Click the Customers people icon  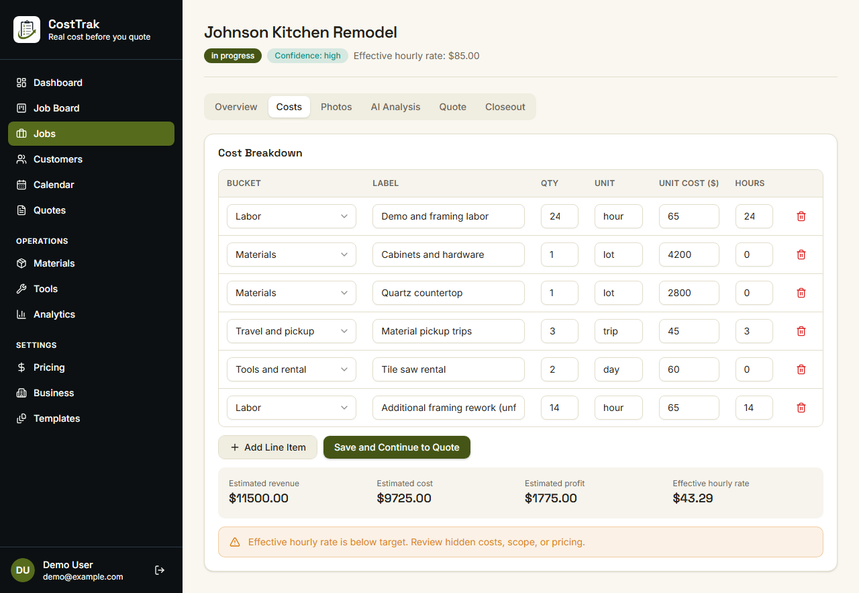[21, 159]
